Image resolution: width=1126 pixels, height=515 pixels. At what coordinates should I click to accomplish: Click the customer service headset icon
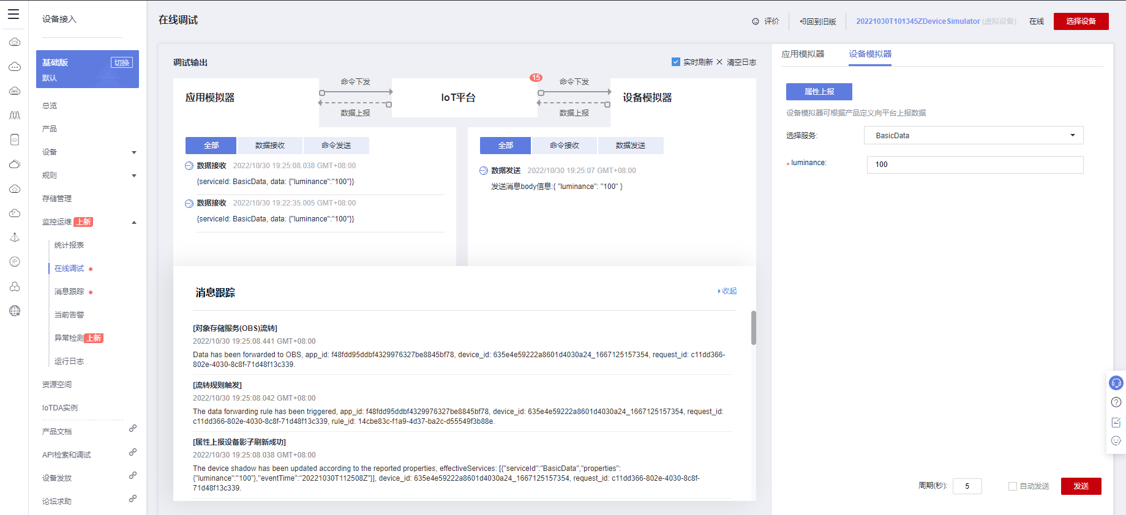pyautogui.click(x=1116, y=383)
